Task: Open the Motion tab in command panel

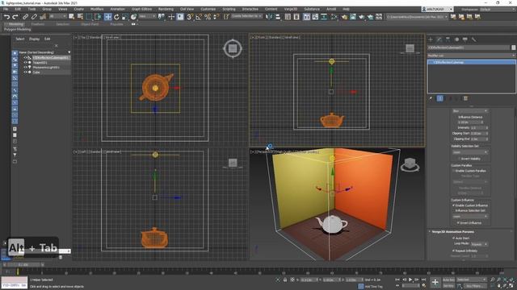Action: [x=456, y=39]
